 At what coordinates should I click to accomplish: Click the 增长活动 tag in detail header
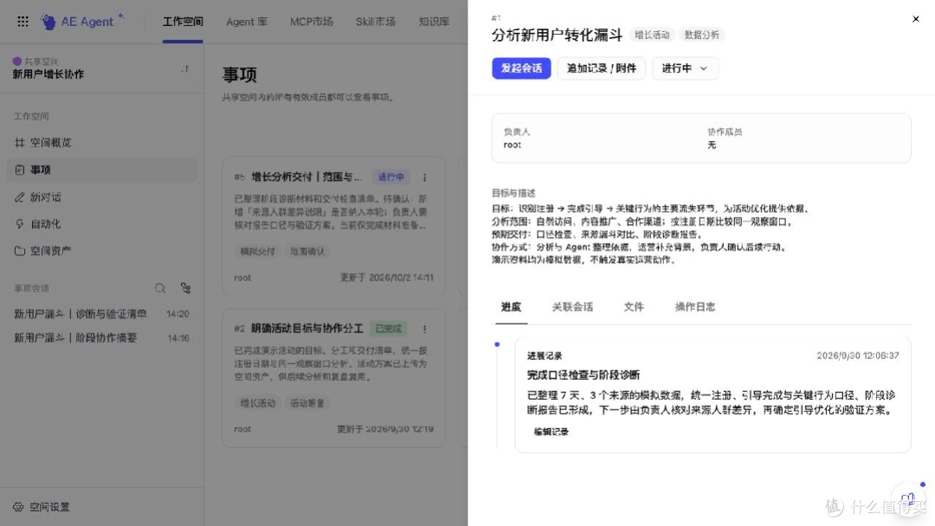pos(652,35)
